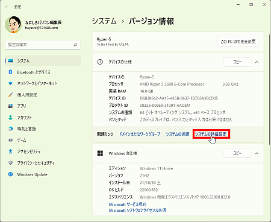Open Bluetooth とデバイス icon in sidebar

(10, 72)
